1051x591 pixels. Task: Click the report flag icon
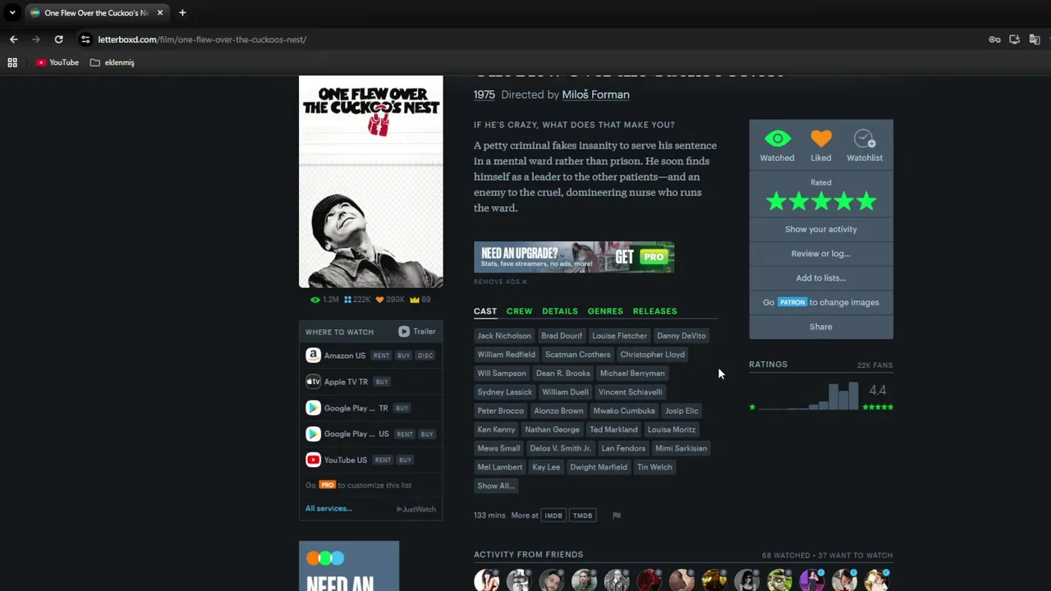617,515
